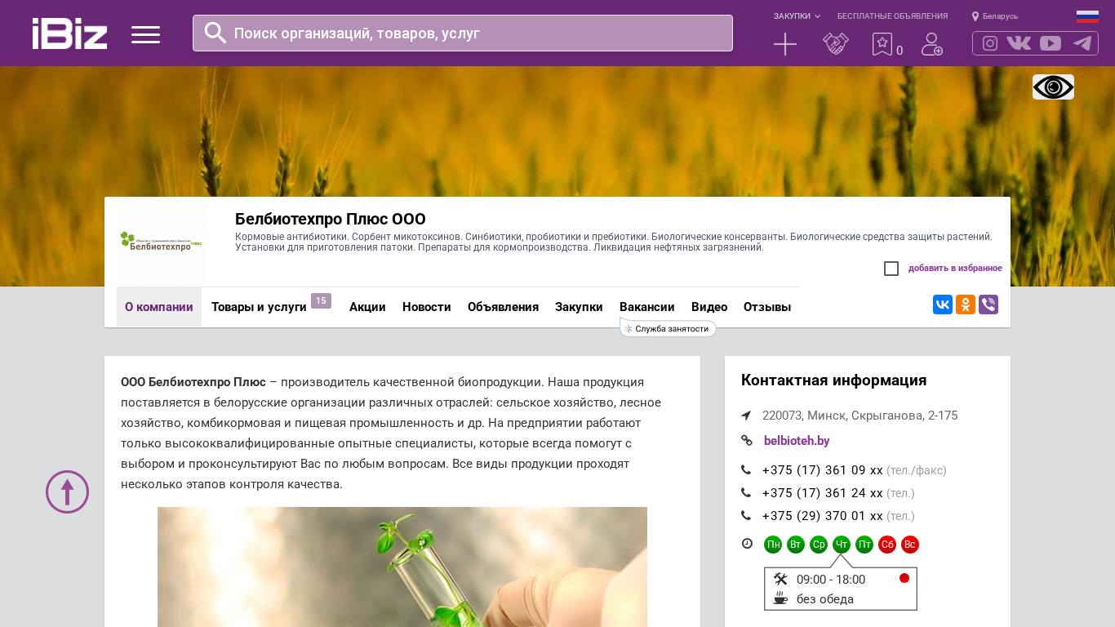Share via orange Odnoklassniki button
Screen dimensions: 1115x627
(966, 305)
